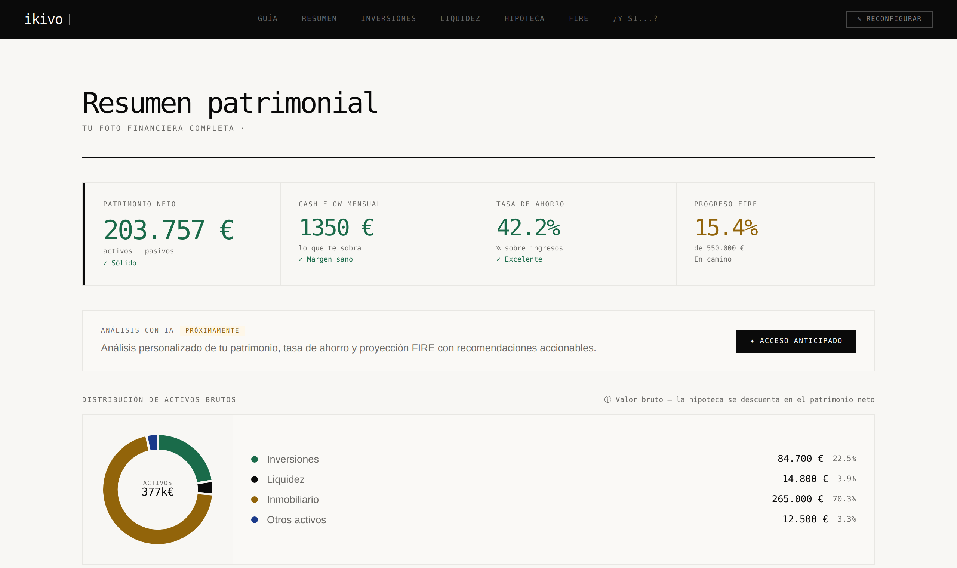
Task: Click the 22.5% percentage
Action: [844, 459]
